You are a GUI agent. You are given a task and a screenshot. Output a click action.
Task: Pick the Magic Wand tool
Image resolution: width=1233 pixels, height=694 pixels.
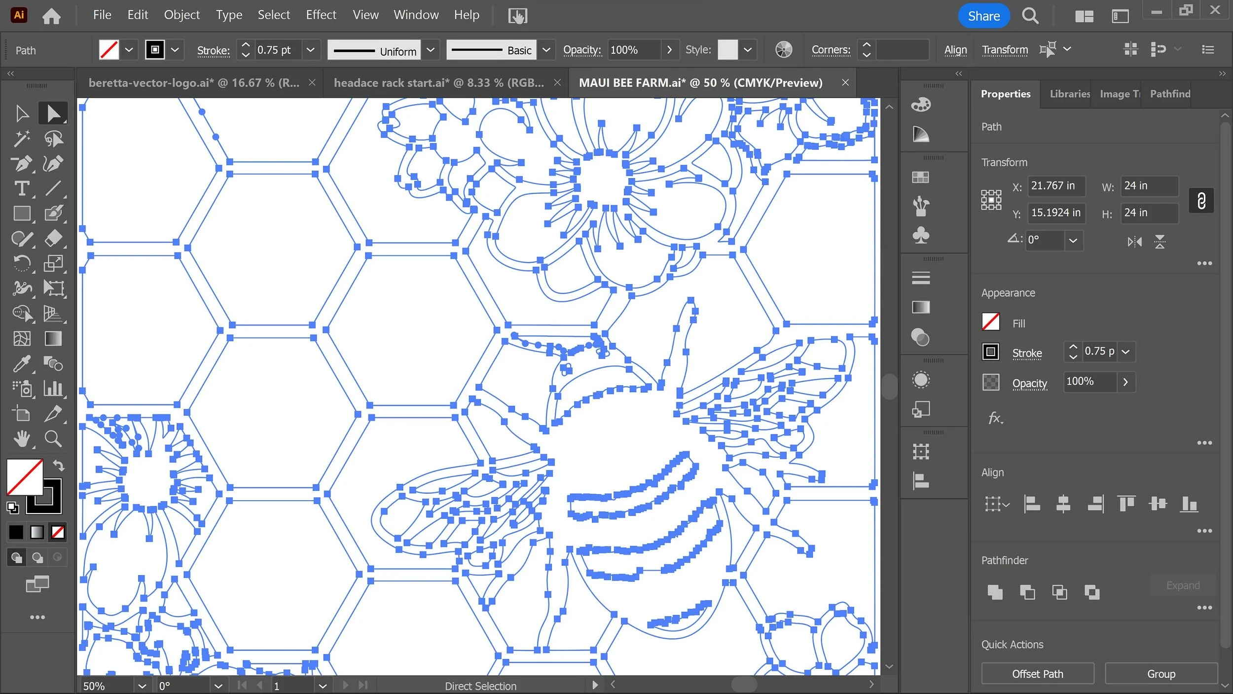22,139
